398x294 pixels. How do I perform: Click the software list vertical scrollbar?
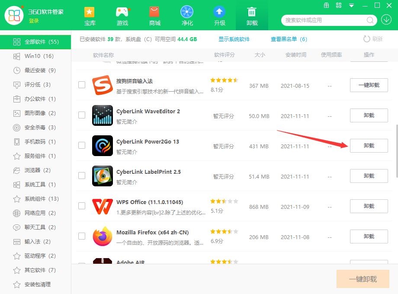(x=397, y=151)
